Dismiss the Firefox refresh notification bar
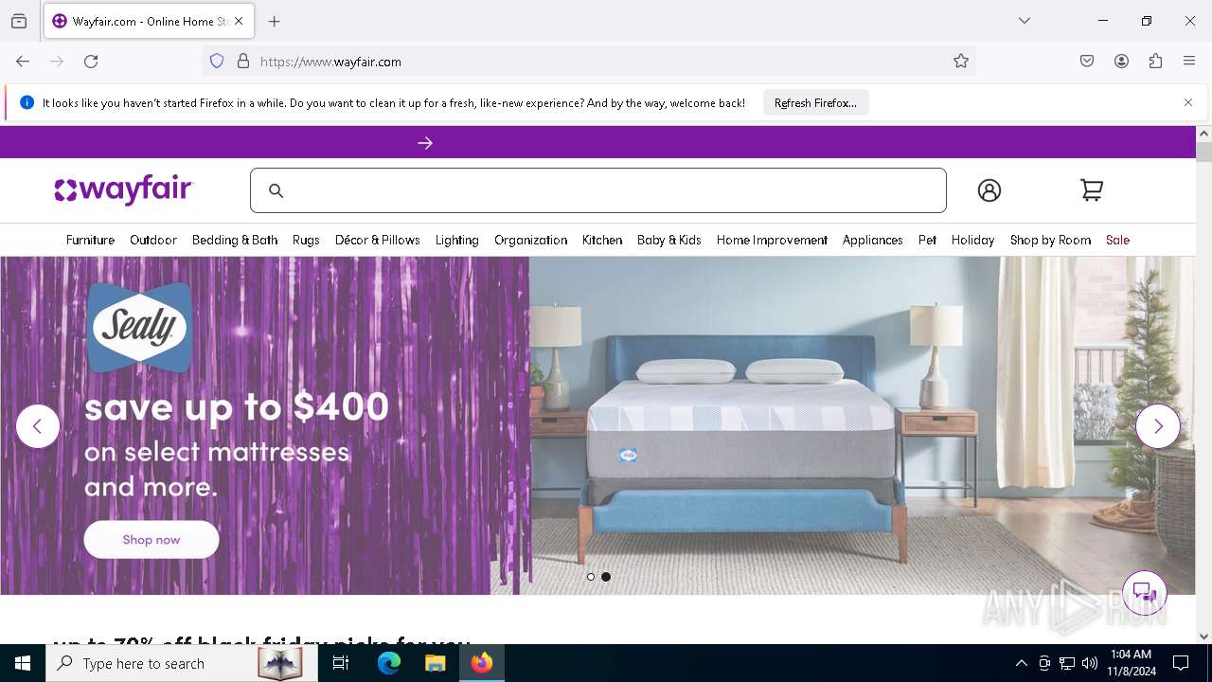The width and height of the screenshot is (1212, 682). [1188, 102]
